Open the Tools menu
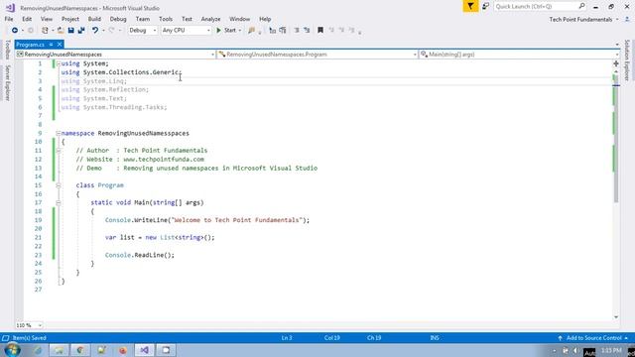Image resolution: width=635 pixels, height=357 pixels. tap(166, 19)
